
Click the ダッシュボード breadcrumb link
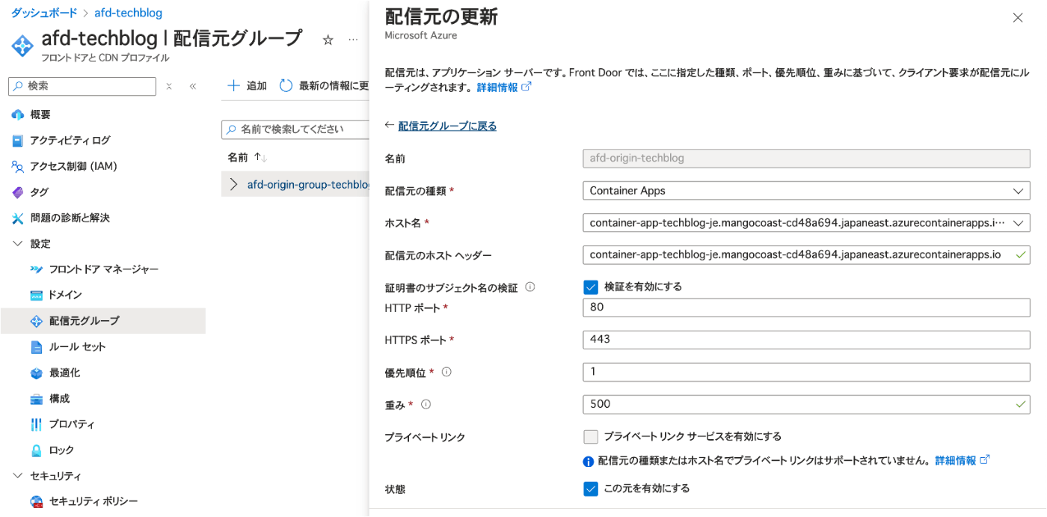click(x=43, y=13)
